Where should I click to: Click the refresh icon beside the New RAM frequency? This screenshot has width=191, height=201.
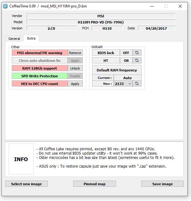coord(137,84)
